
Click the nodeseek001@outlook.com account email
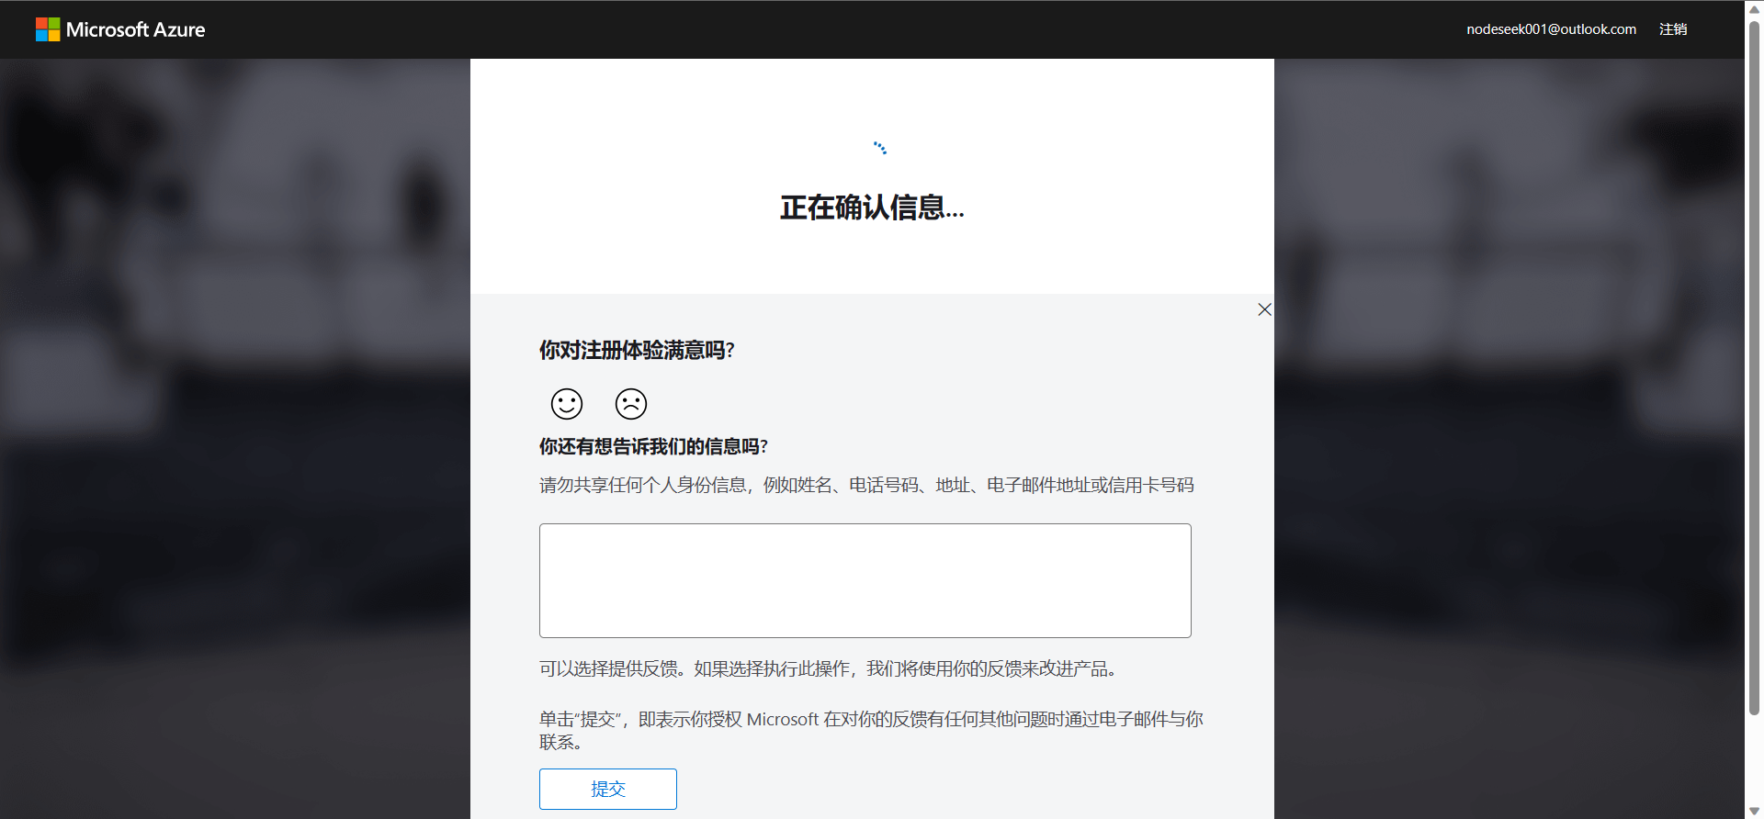tap(1551, 29)
